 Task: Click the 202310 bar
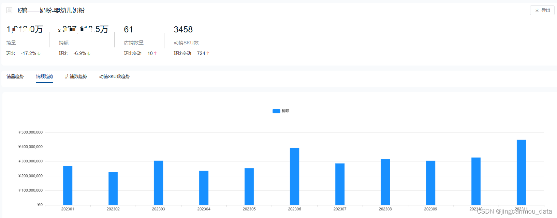point(476,181)
